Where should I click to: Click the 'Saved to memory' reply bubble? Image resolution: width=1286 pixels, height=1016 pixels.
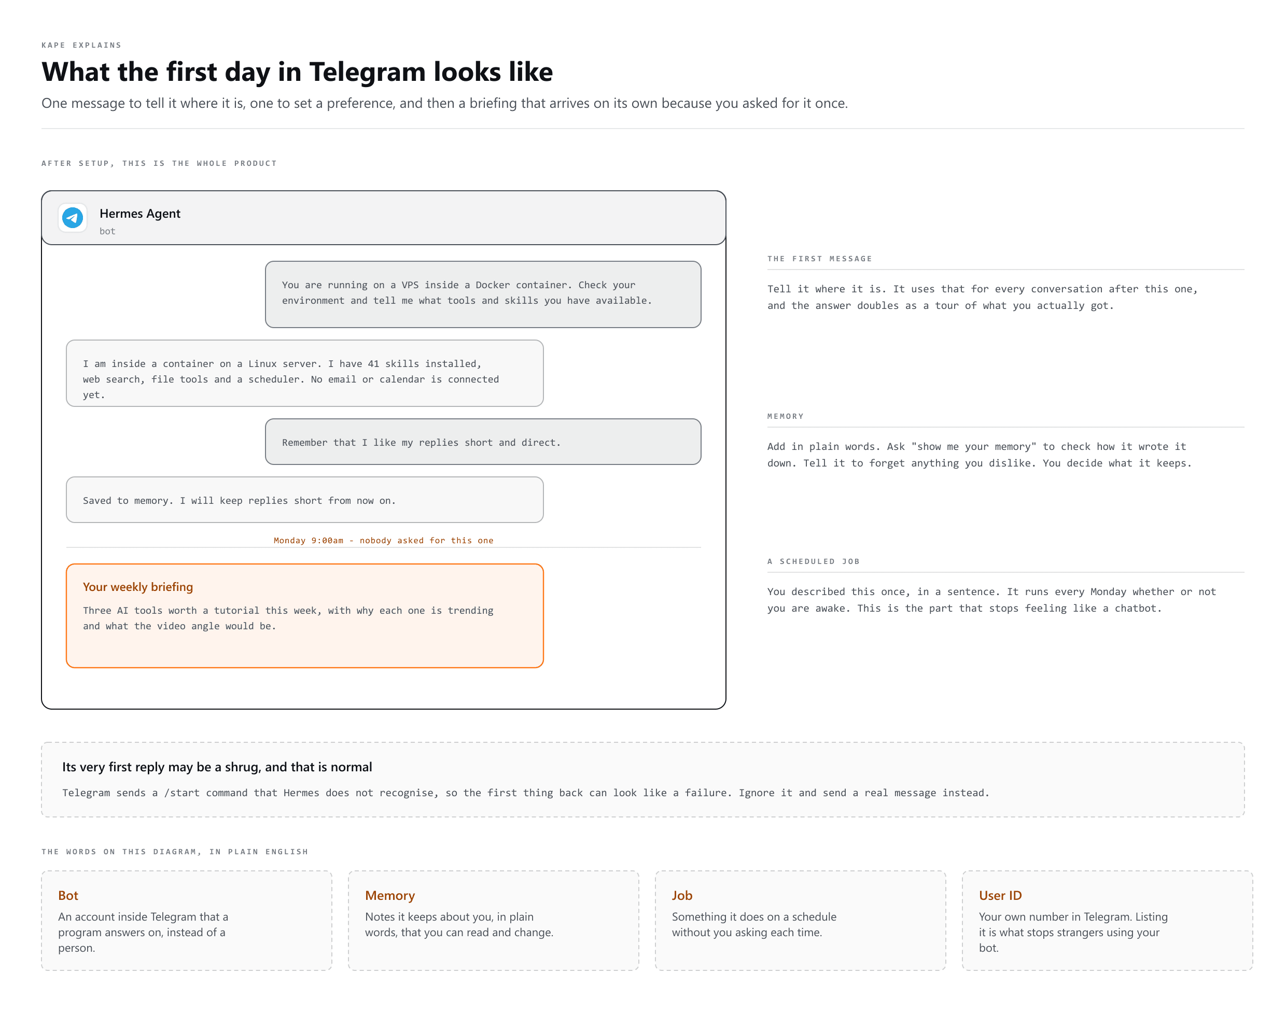[x=305, y=500]
